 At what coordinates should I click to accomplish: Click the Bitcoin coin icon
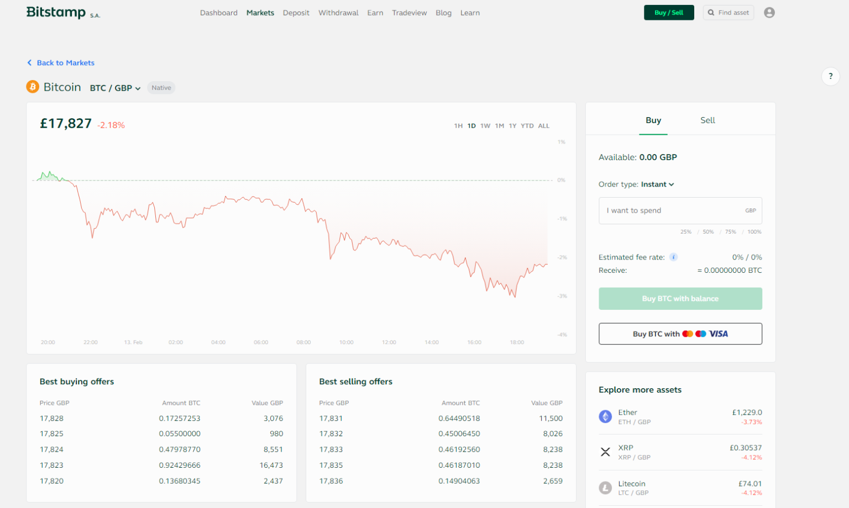coord(33,87)
